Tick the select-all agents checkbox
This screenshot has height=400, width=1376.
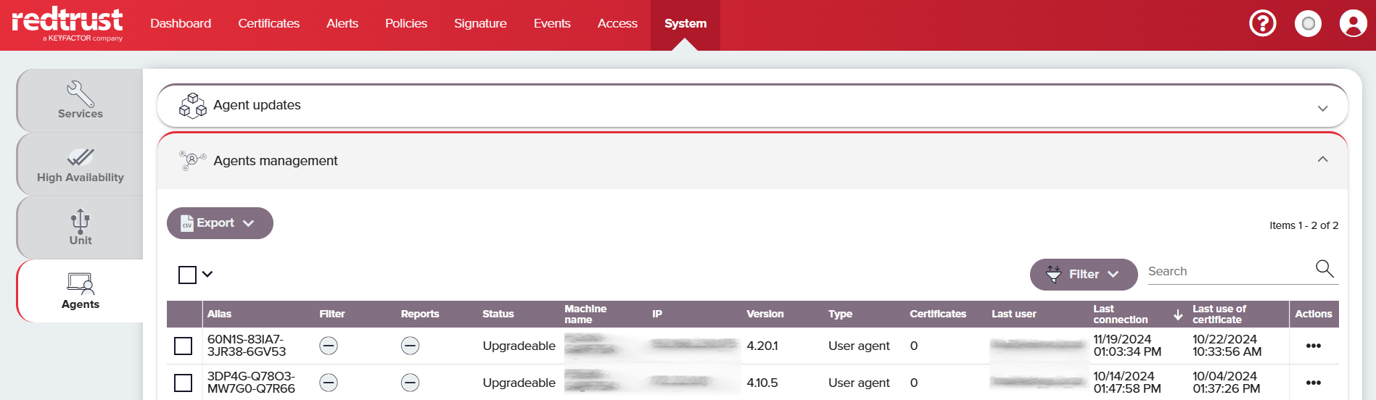coord(187,275)
